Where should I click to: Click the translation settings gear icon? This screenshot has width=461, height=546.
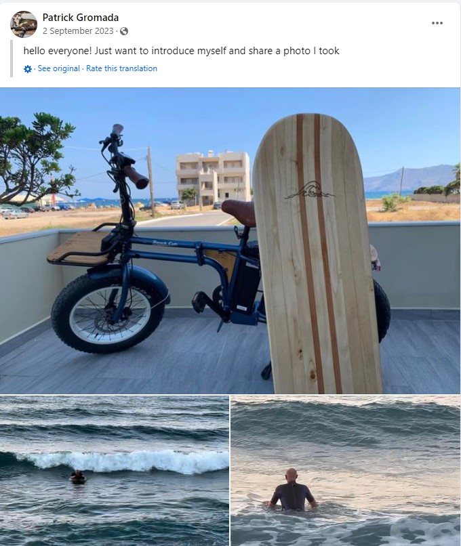(28, 69)
